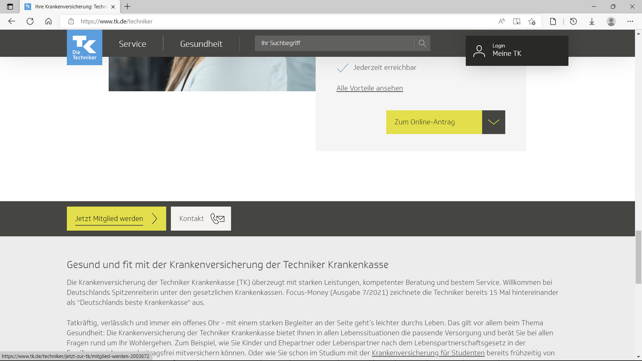This screenshot has width=642, height=361.
Task: Follow the Alle Vorteile ansehen link
Action: [x=370, y=88]
